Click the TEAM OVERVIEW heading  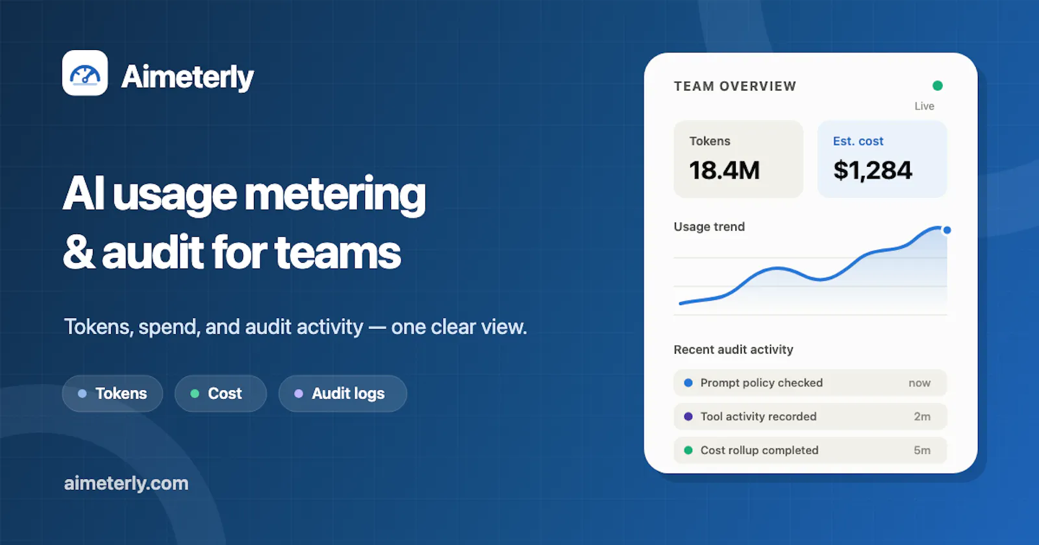pos(735,86)
